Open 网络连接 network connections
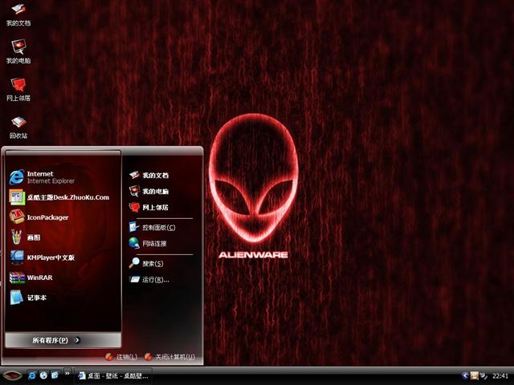The height and width of the screenshot is (385, 514). [162, 243]
